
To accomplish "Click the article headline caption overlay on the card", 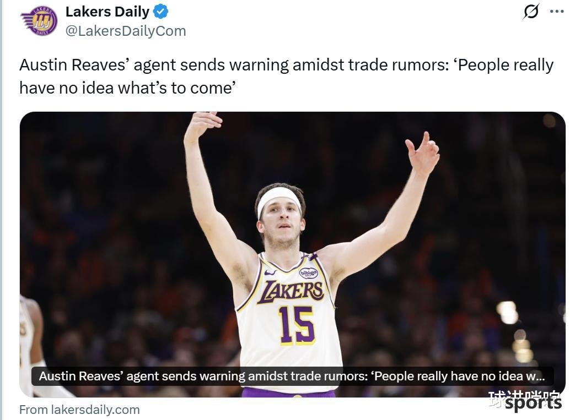I will pyautogui.click(x=292, y=376).
